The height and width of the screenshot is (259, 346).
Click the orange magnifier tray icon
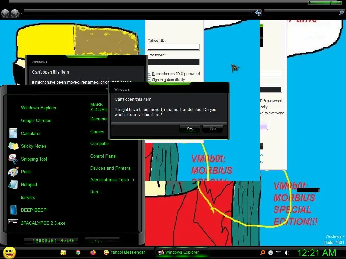tap(262, 252)
